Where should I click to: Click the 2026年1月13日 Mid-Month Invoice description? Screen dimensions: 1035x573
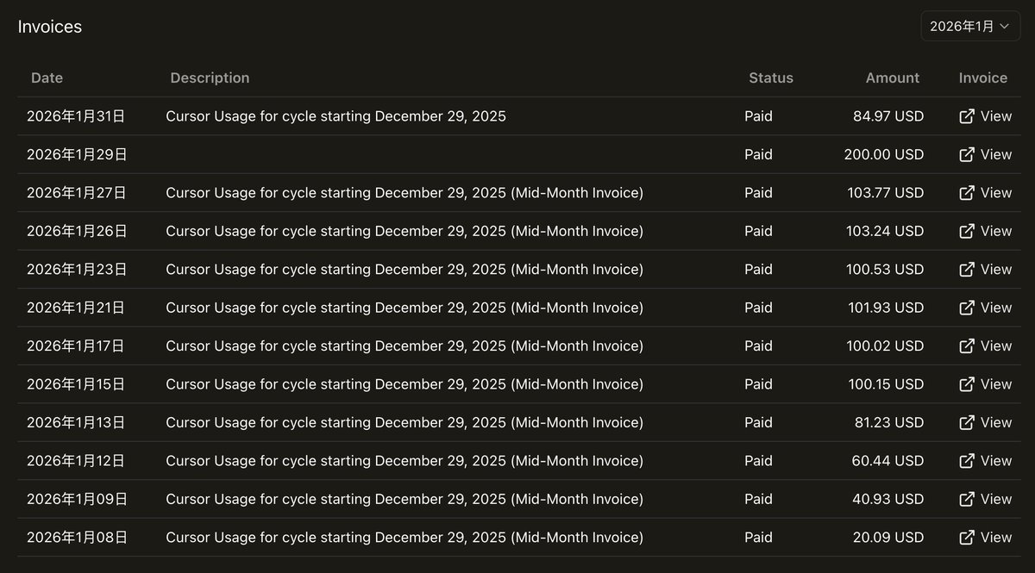(x=405, y=422)
